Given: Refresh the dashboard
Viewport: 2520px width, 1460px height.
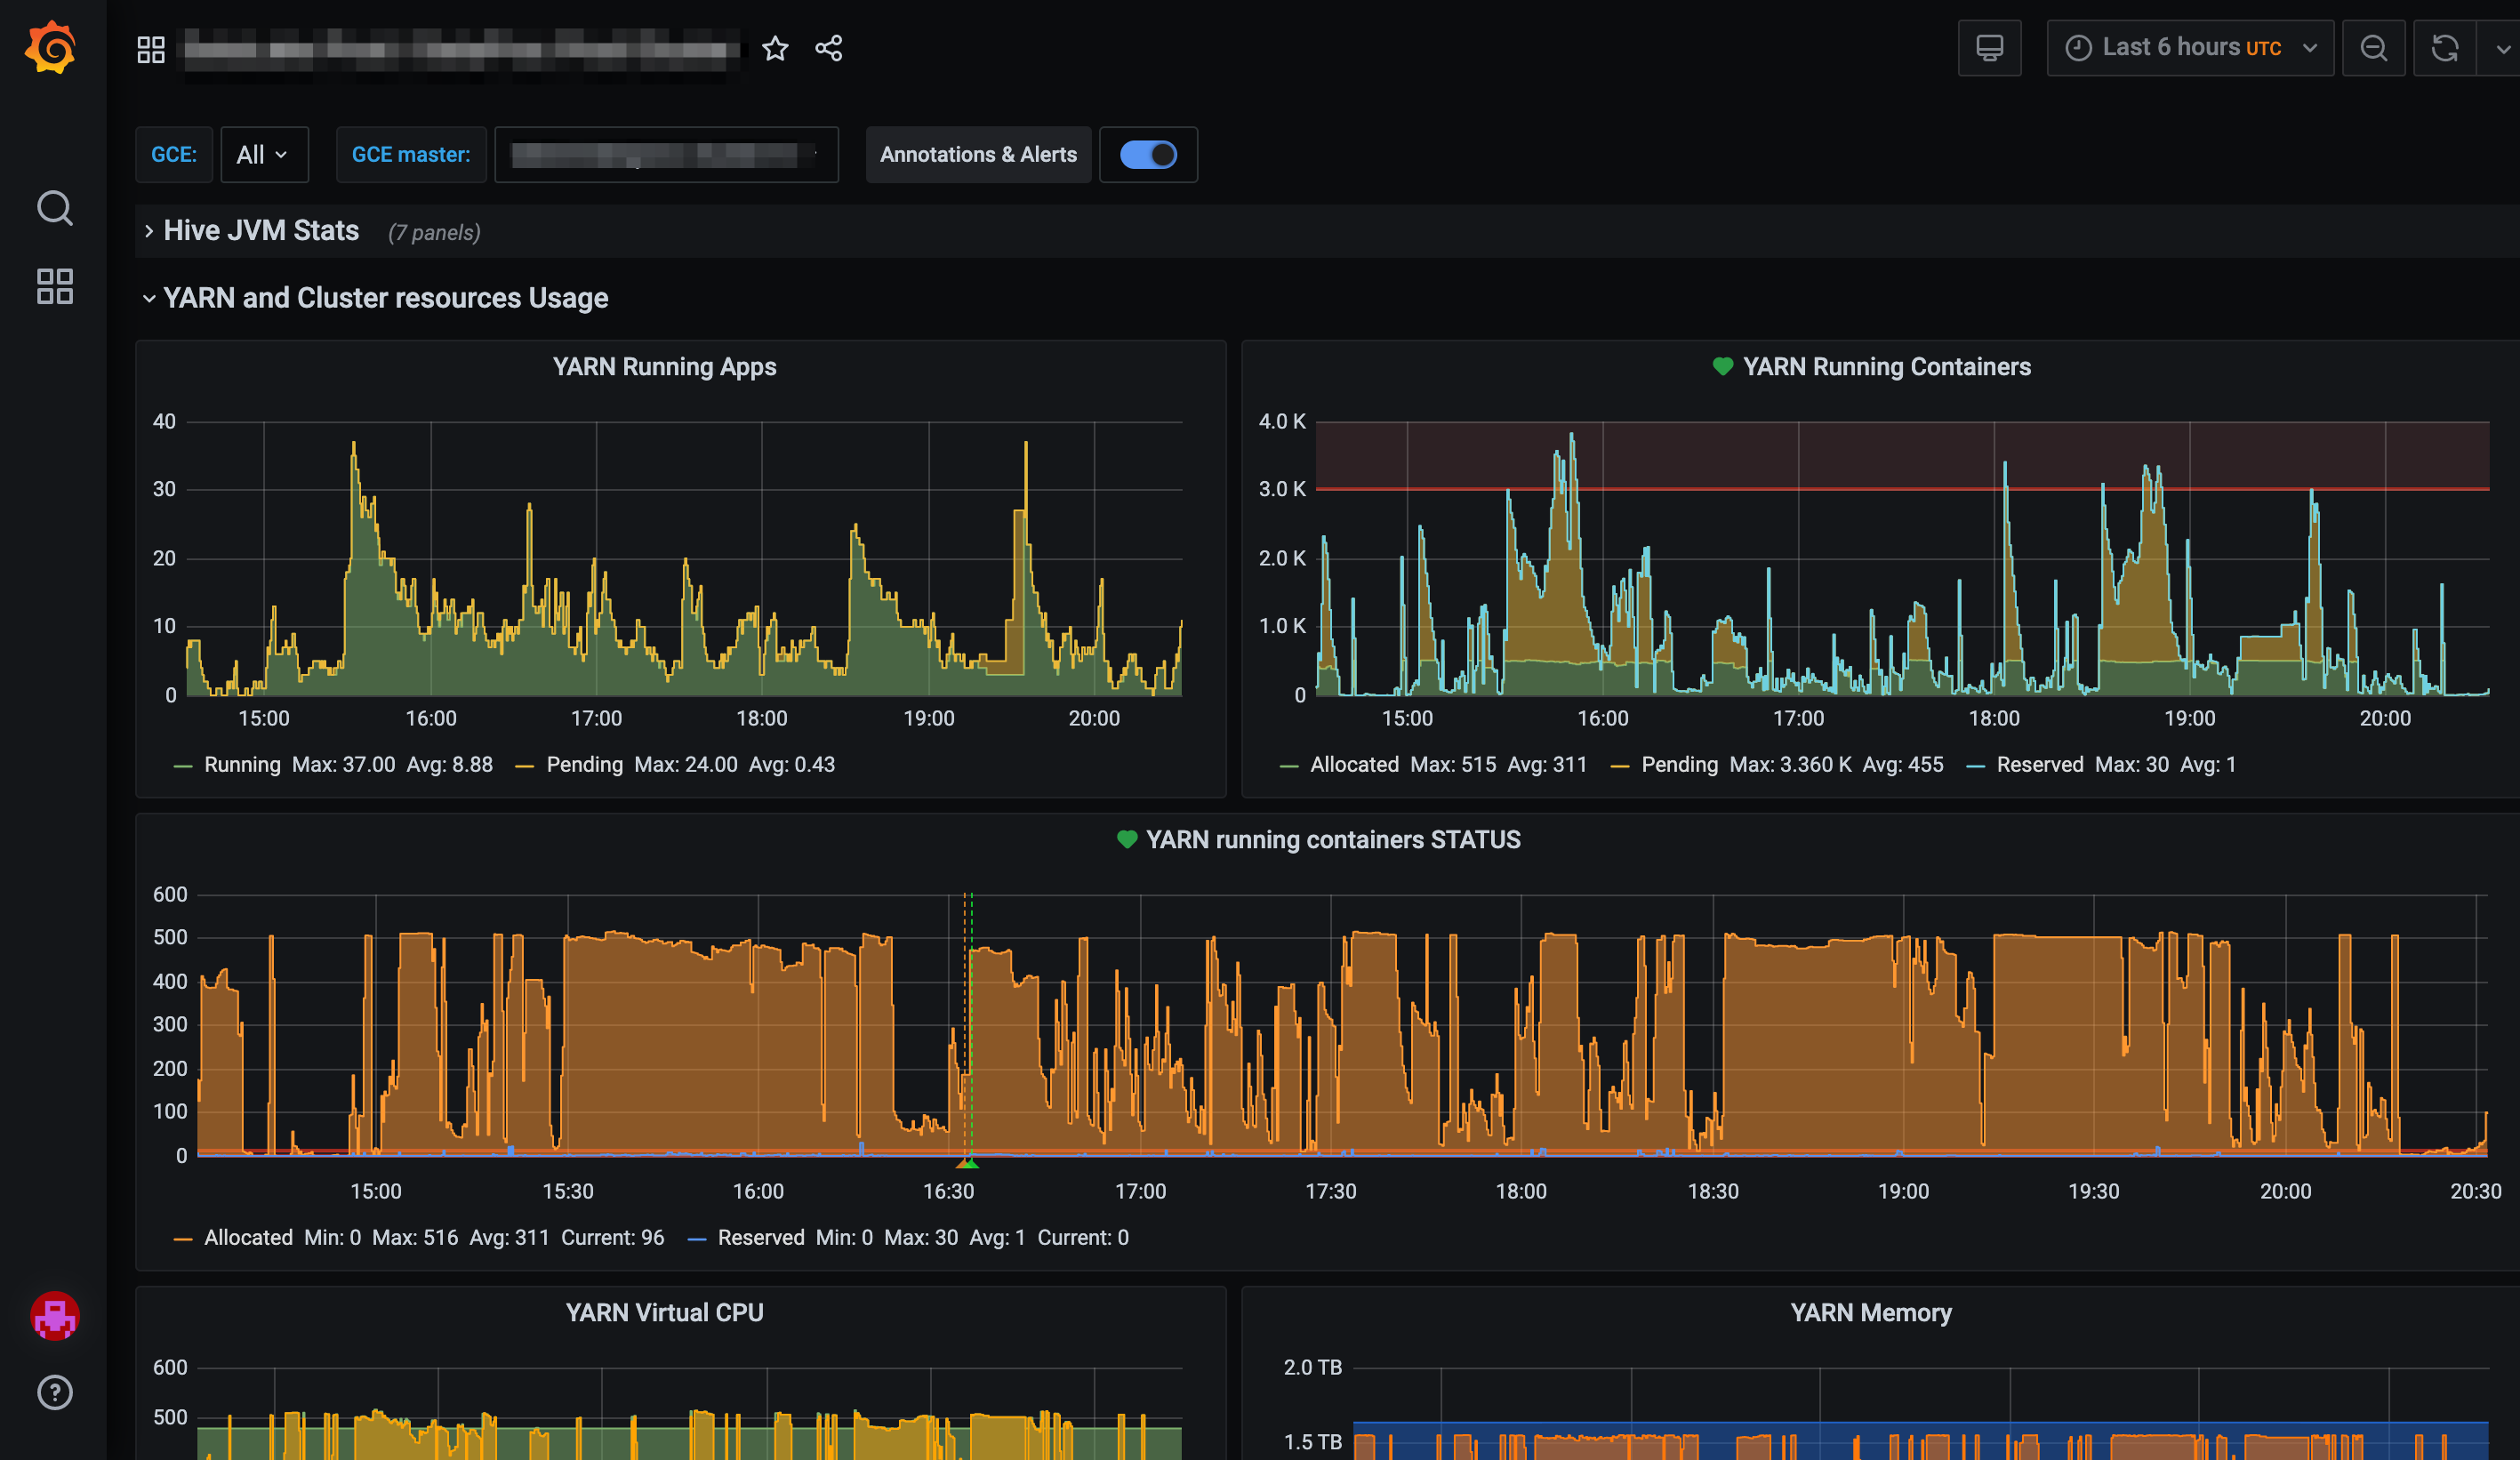Looking at the screenshot, I should (2444, 48).
